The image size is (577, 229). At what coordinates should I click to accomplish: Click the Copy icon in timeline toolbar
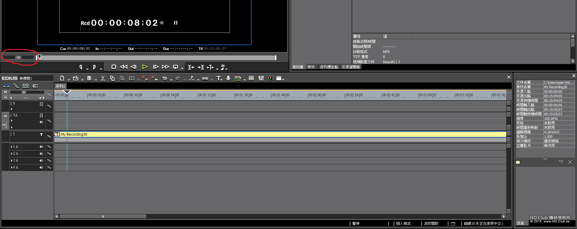[112, 78]
